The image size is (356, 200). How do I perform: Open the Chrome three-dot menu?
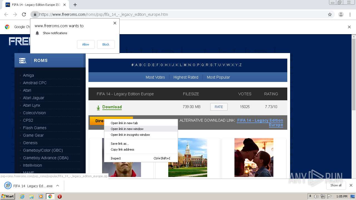[x=350, y=14]
